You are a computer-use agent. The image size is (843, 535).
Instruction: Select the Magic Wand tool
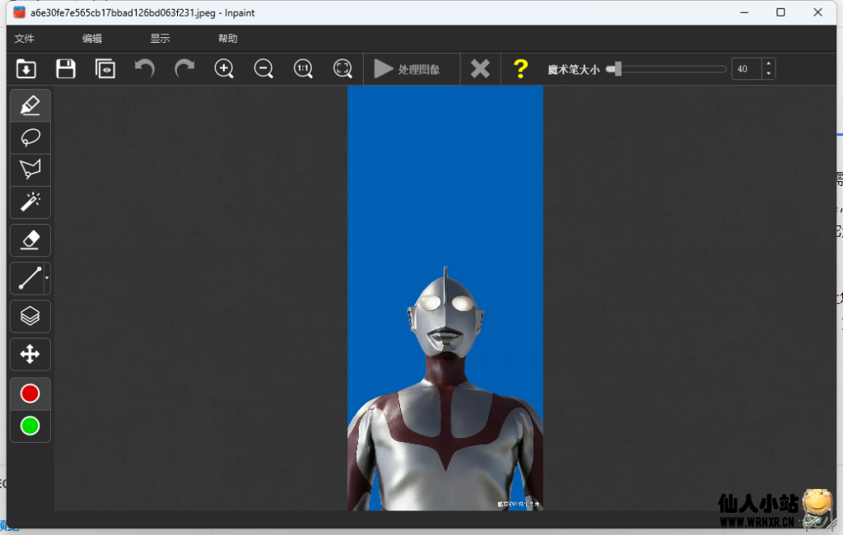tap(30, 202)
